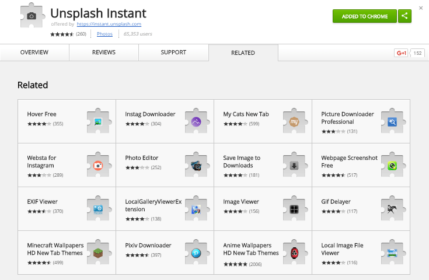429x280 pixels.
Task: Click the Local Image File Viewer icon
Action: pos(393,253)
